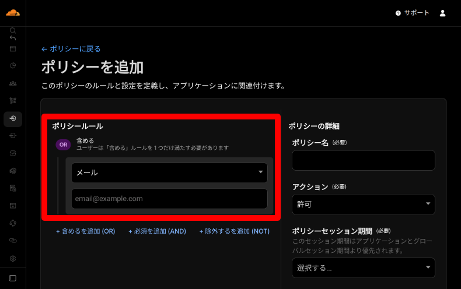Open the pie-chart analytics sidebar icon
The image size is (461, 289).
click(x=13, y=65)
